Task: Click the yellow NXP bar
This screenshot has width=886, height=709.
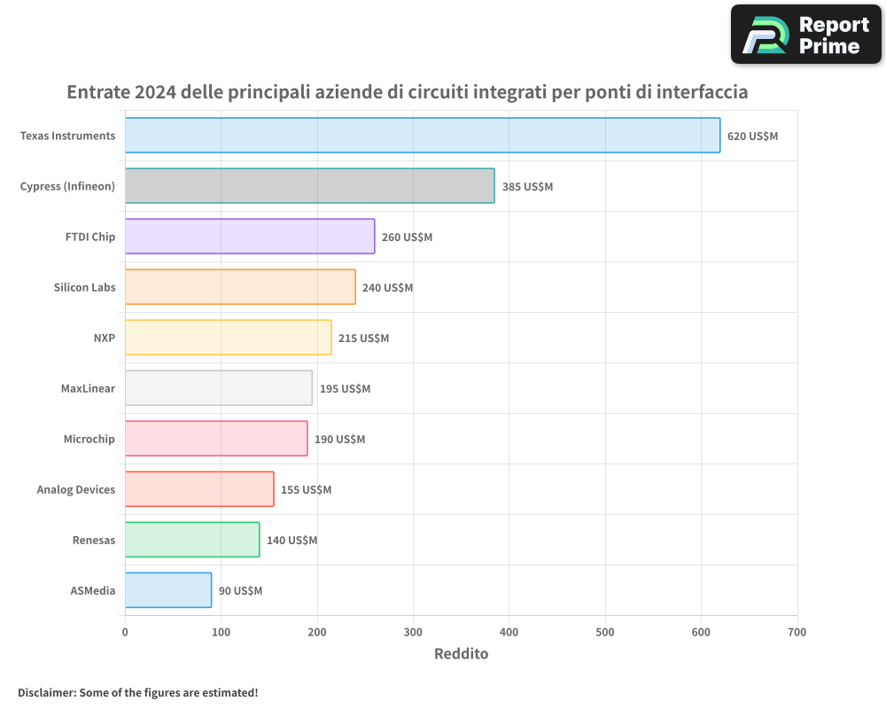Action: (228, 338)
